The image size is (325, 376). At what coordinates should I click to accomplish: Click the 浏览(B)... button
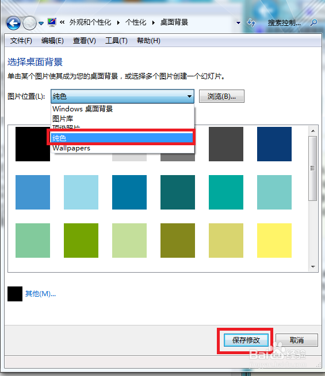(x=221, y=96)
